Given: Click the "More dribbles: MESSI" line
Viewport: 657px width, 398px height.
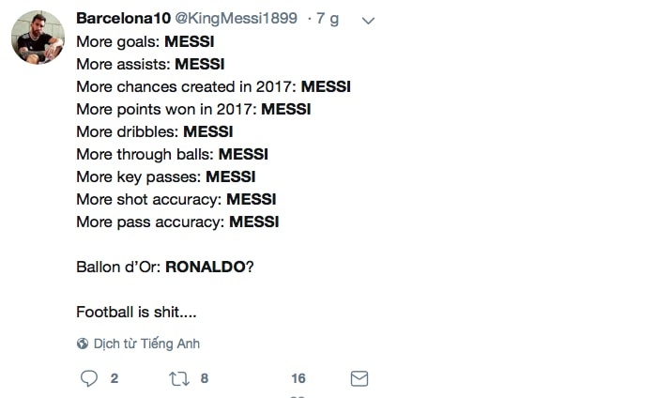Looking at the screenshot, I should click(x=155, y=132).
